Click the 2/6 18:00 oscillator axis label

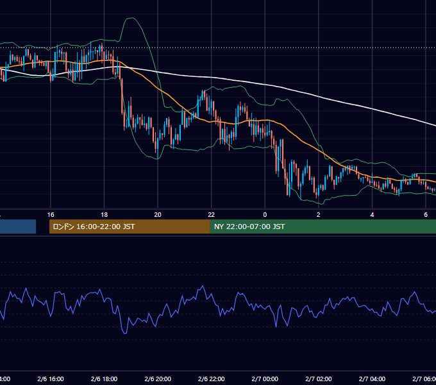pos(105,379)
